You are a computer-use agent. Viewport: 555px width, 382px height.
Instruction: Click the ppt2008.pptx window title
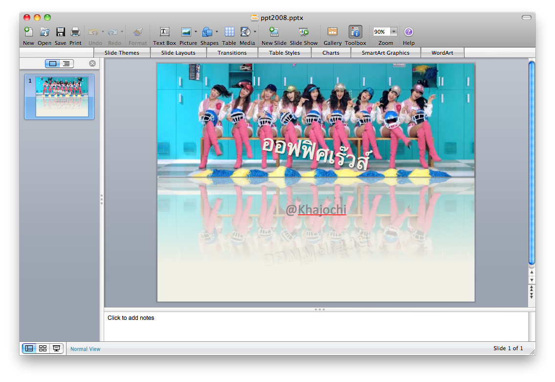tap(282, 18)
